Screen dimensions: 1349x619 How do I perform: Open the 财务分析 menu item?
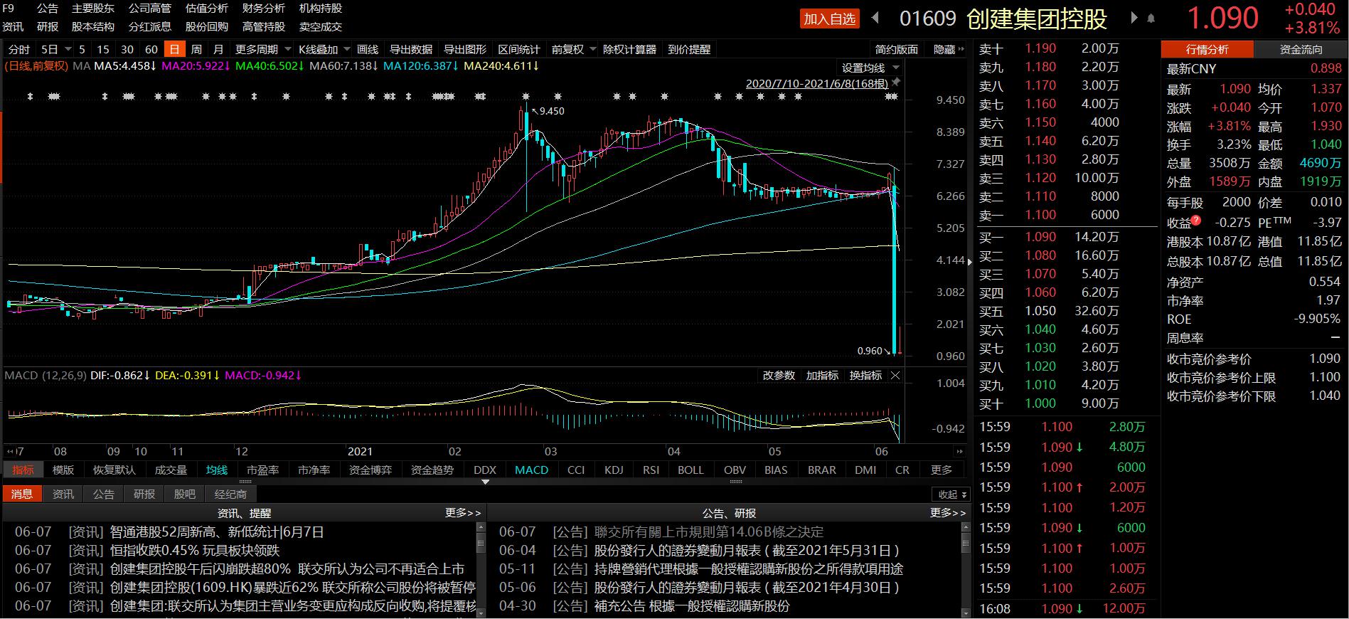click(x=264, y=9)
